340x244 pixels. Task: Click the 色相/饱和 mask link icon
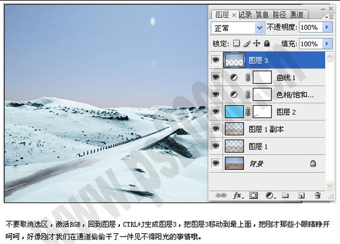[x=248, y=95]
